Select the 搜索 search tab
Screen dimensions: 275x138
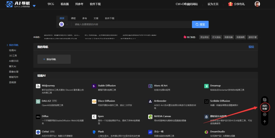[62, 18]
